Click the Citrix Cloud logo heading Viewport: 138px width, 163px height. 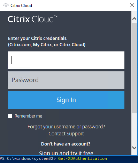pos(32,19)
